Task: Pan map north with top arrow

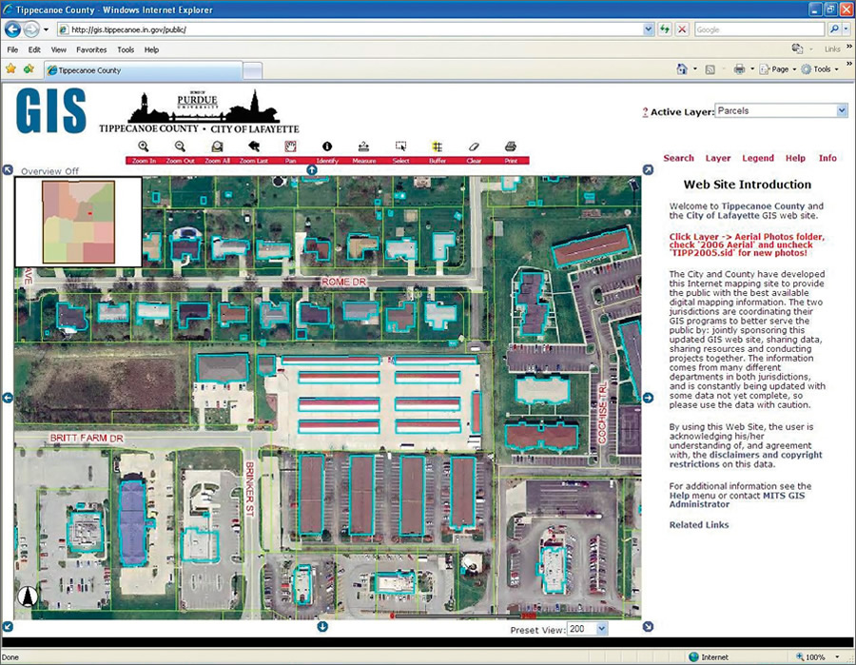Action: (312, 169)
